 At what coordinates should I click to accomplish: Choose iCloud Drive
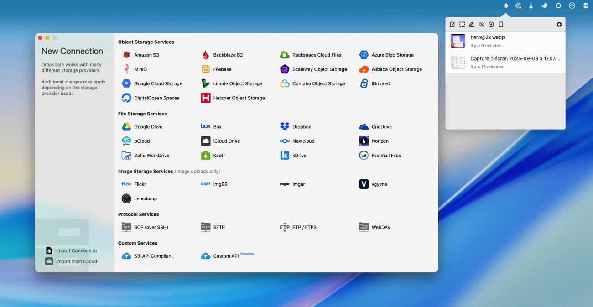[220, 141]
